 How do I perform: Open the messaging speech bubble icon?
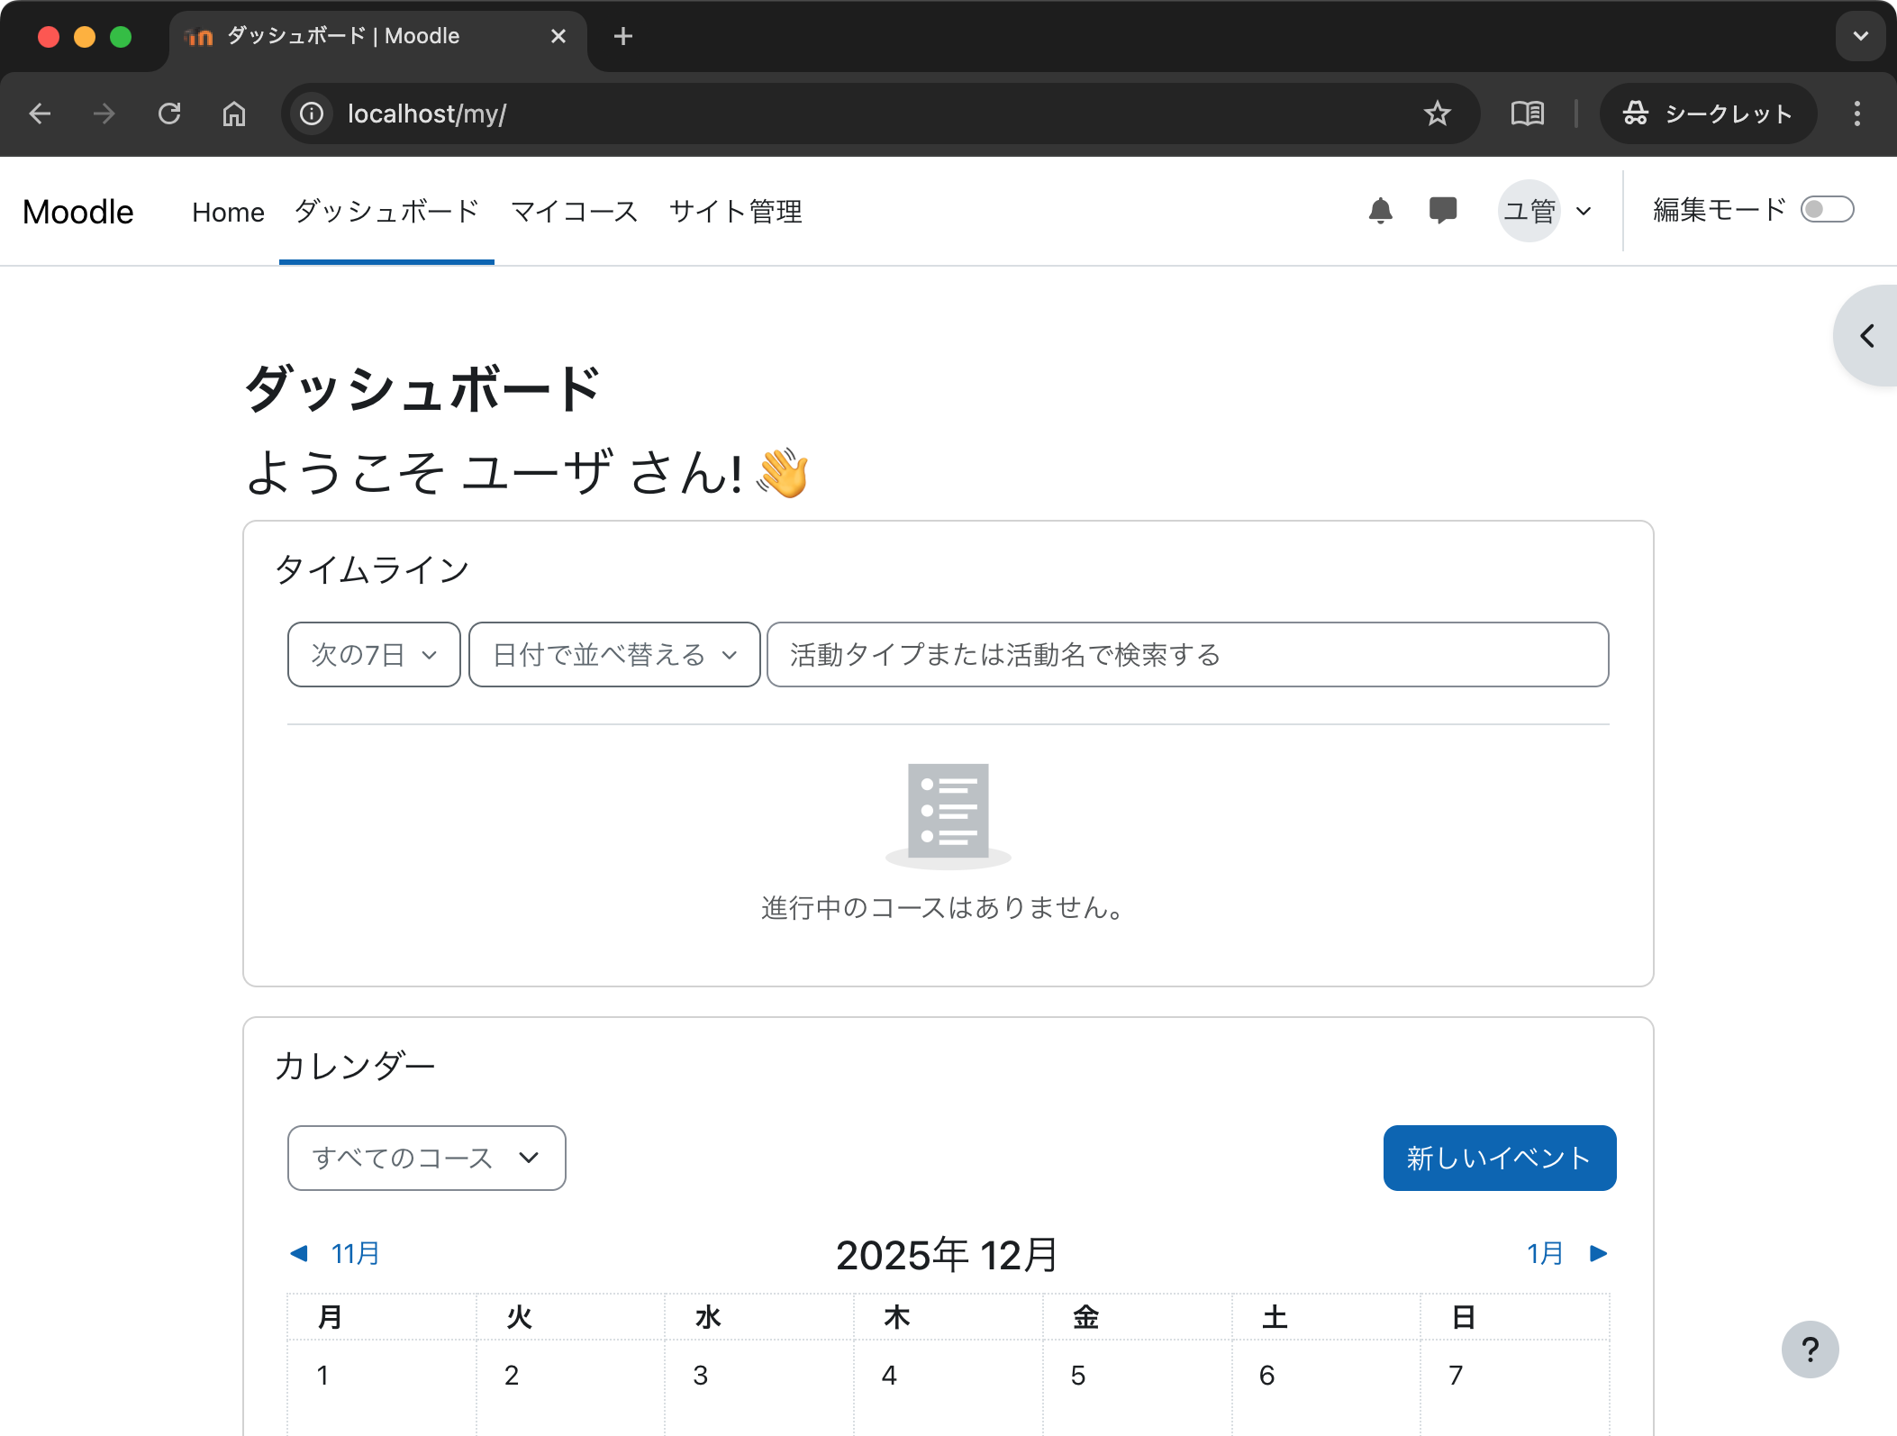(x=1442, y=211)
